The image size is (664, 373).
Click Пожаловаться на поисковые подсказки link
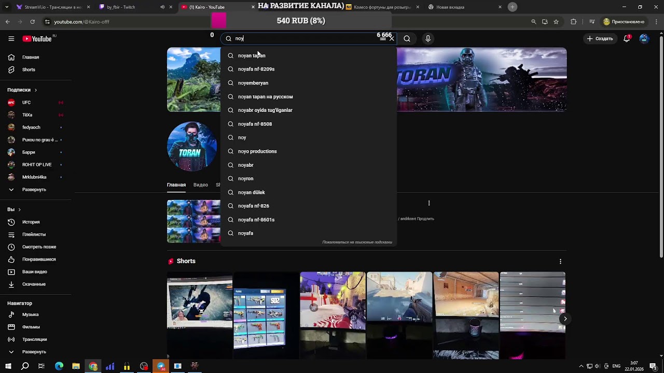pyautogui.click(x=357, y=242)
